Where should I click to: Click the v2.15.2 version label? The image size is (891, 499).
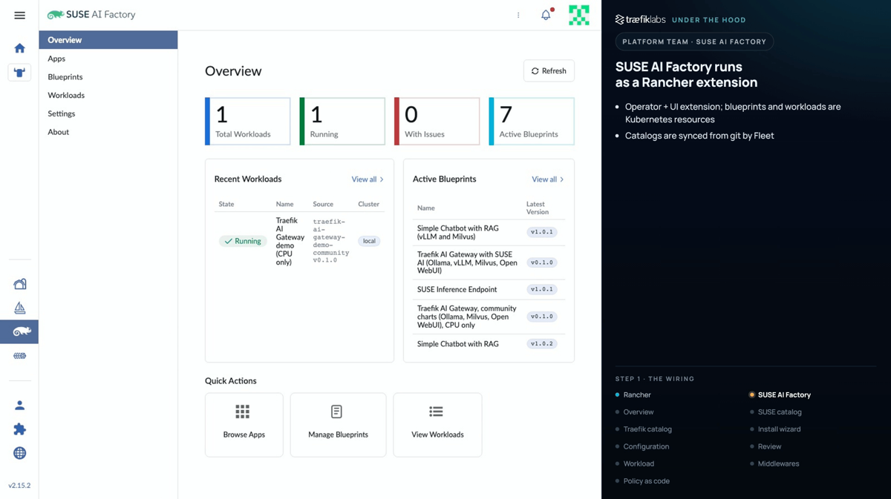[x=19, y=486]
